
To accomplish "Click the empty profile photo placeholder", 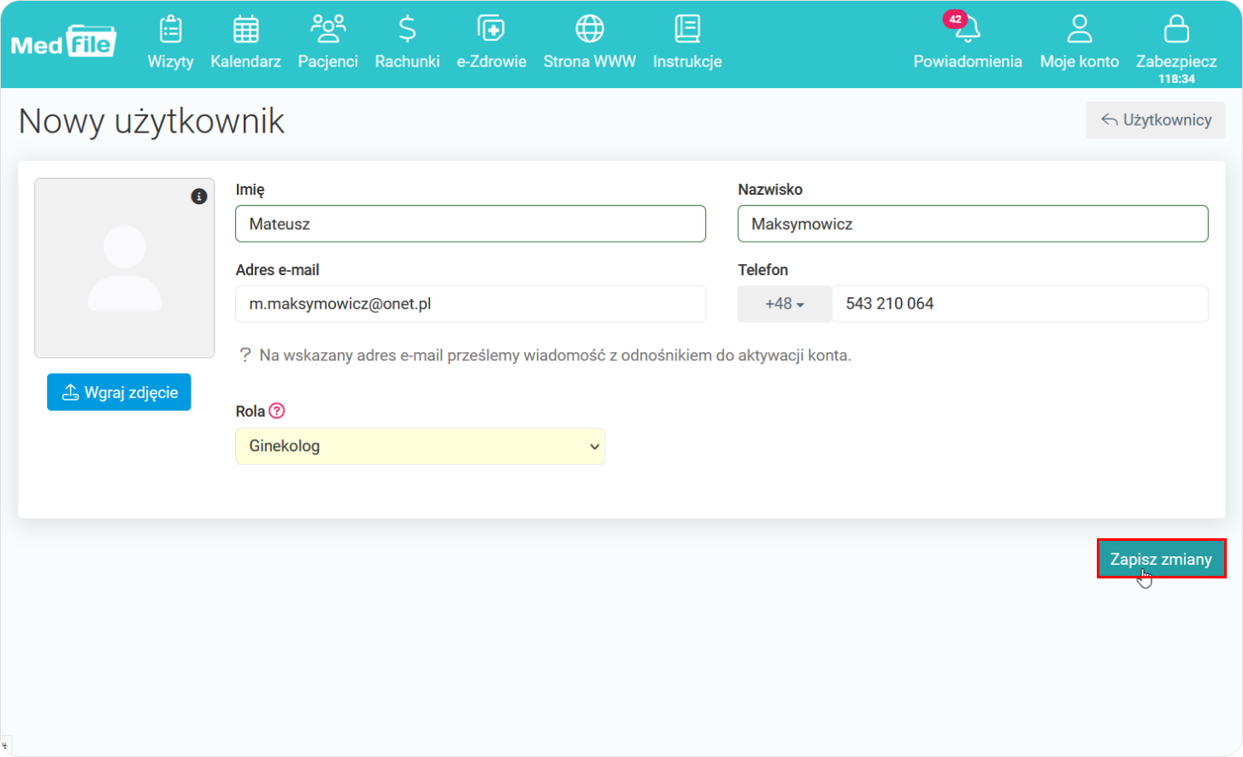I will [125, 268].
